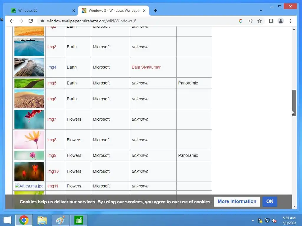The height and width of the screenshot is (226, 302).
Task: Click the muted volume tray icon
Action: pos(274,220)
